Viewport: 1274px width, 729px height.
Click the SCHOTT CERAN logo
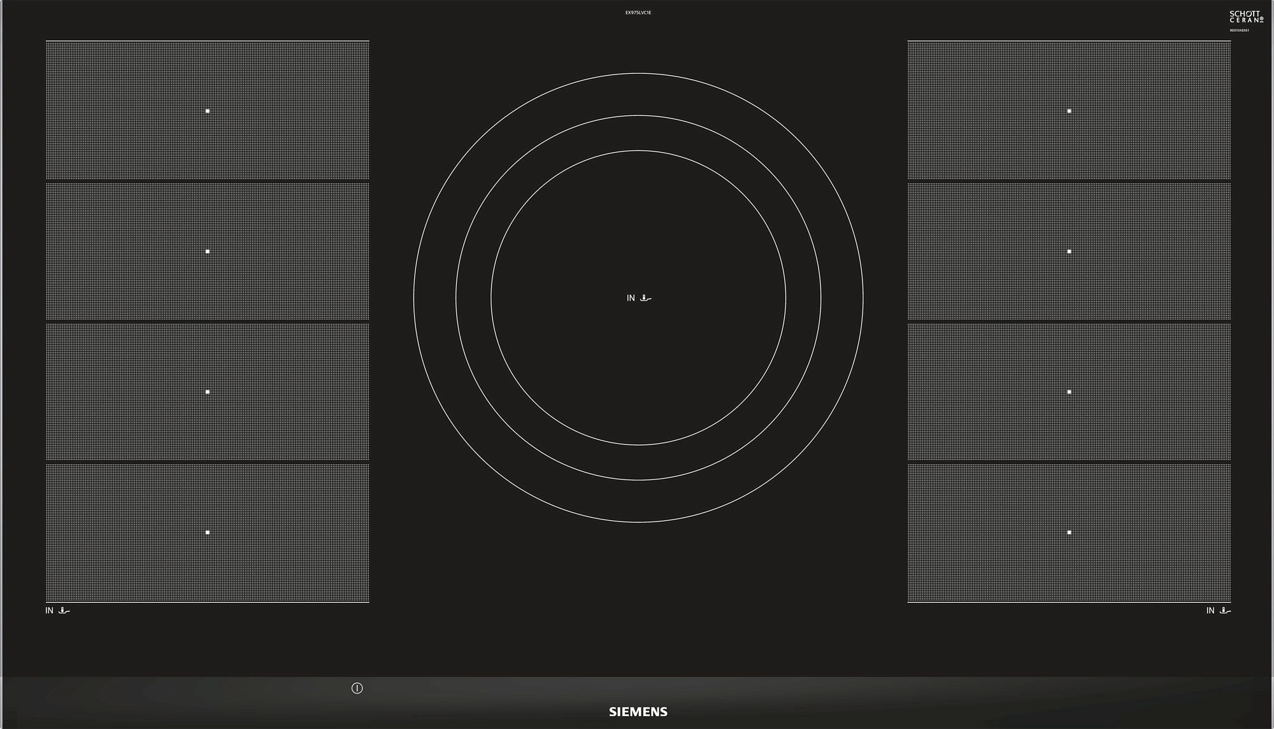[x=1246, y=17]
